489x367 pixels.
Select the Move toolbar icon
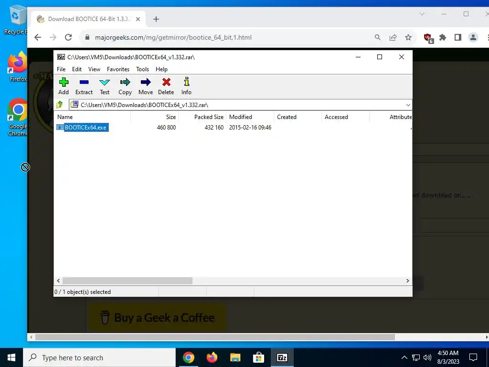pyautogui.click(x=146, y=86)
